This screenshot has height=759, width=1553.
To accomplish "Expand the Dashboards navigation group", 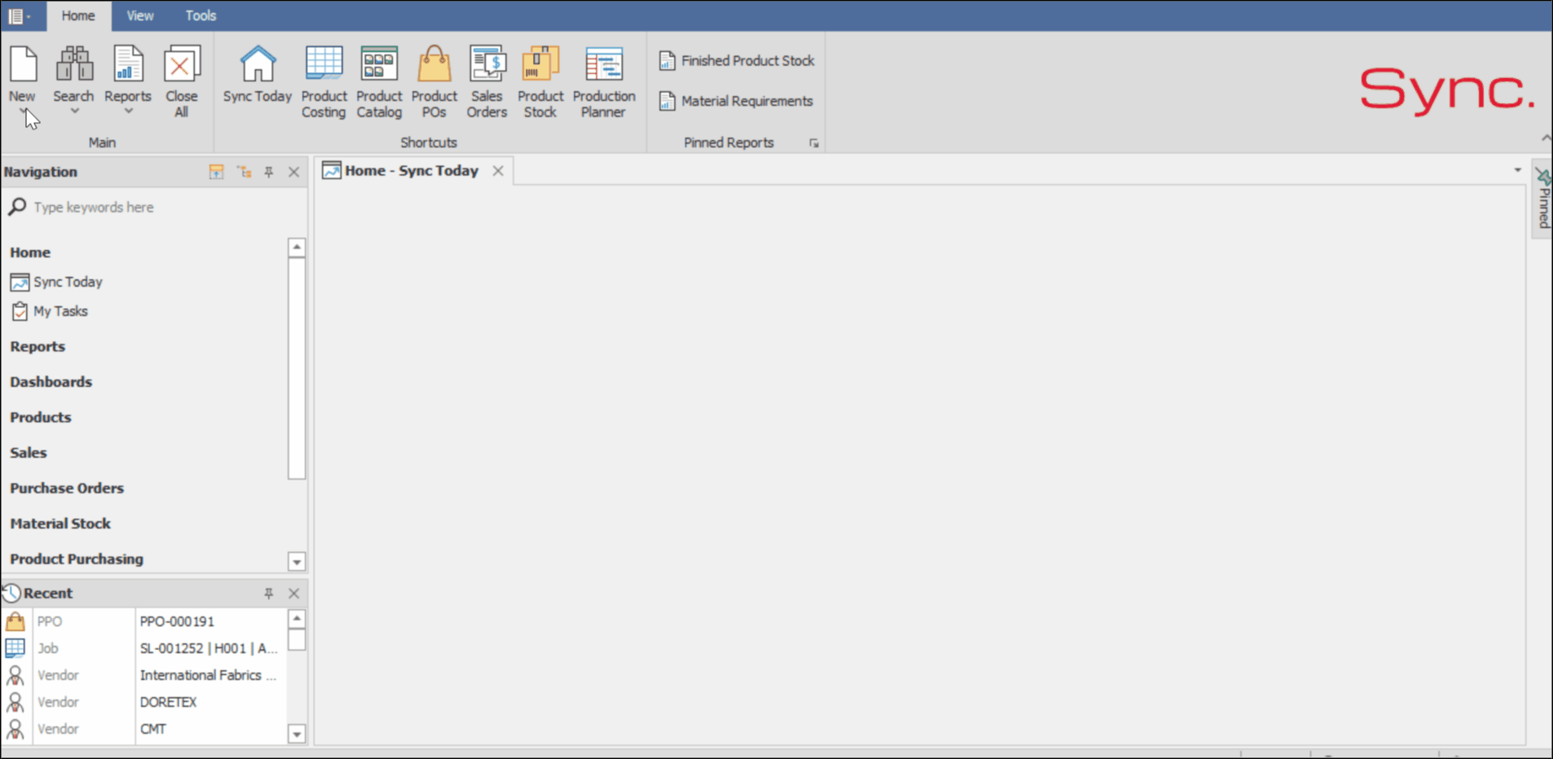I will click(51, 382).
